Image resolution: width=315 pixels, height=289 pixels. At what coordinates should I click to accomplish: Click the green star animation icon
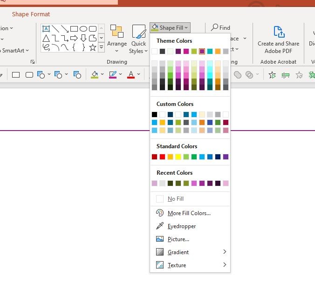(312, 75)
